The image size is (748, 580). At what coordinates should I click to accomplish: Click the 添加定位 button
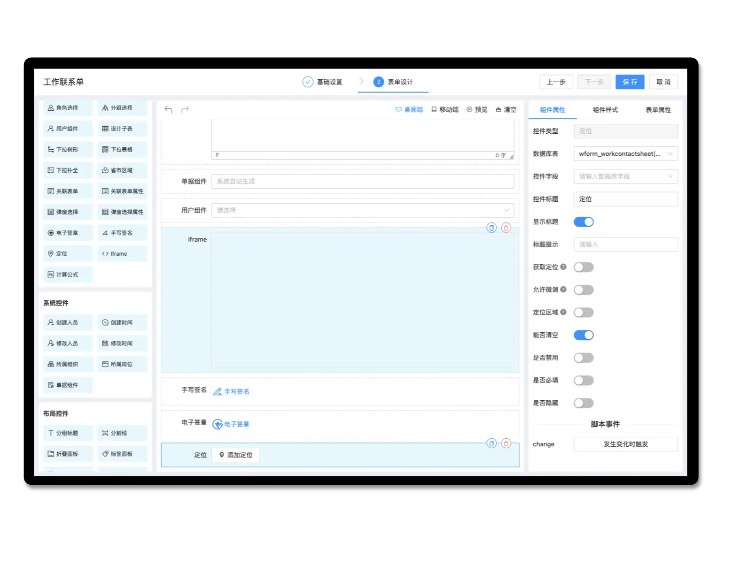(236, 455)
